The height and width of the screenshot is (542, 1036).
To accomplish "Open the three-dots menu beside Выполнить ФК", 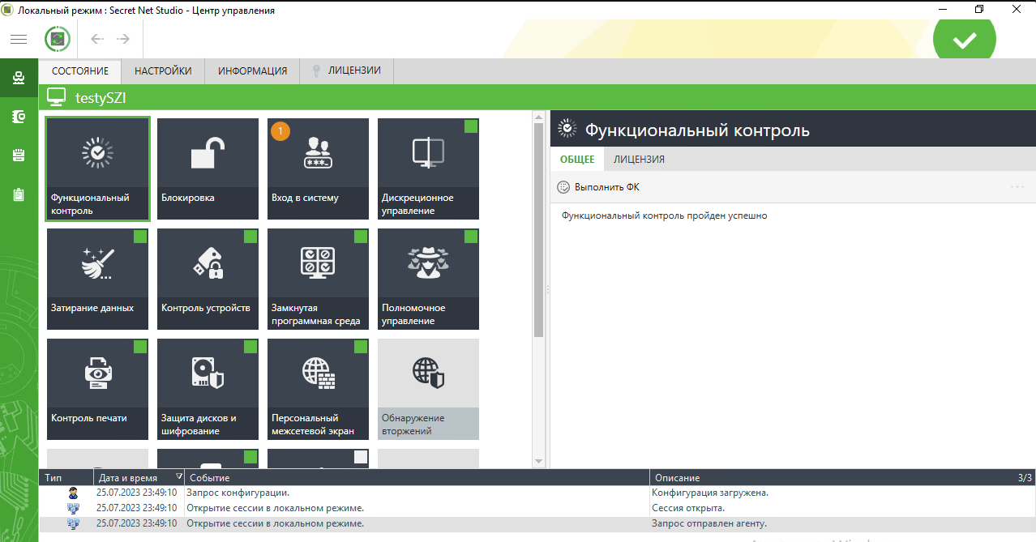I will point(1017,187).
